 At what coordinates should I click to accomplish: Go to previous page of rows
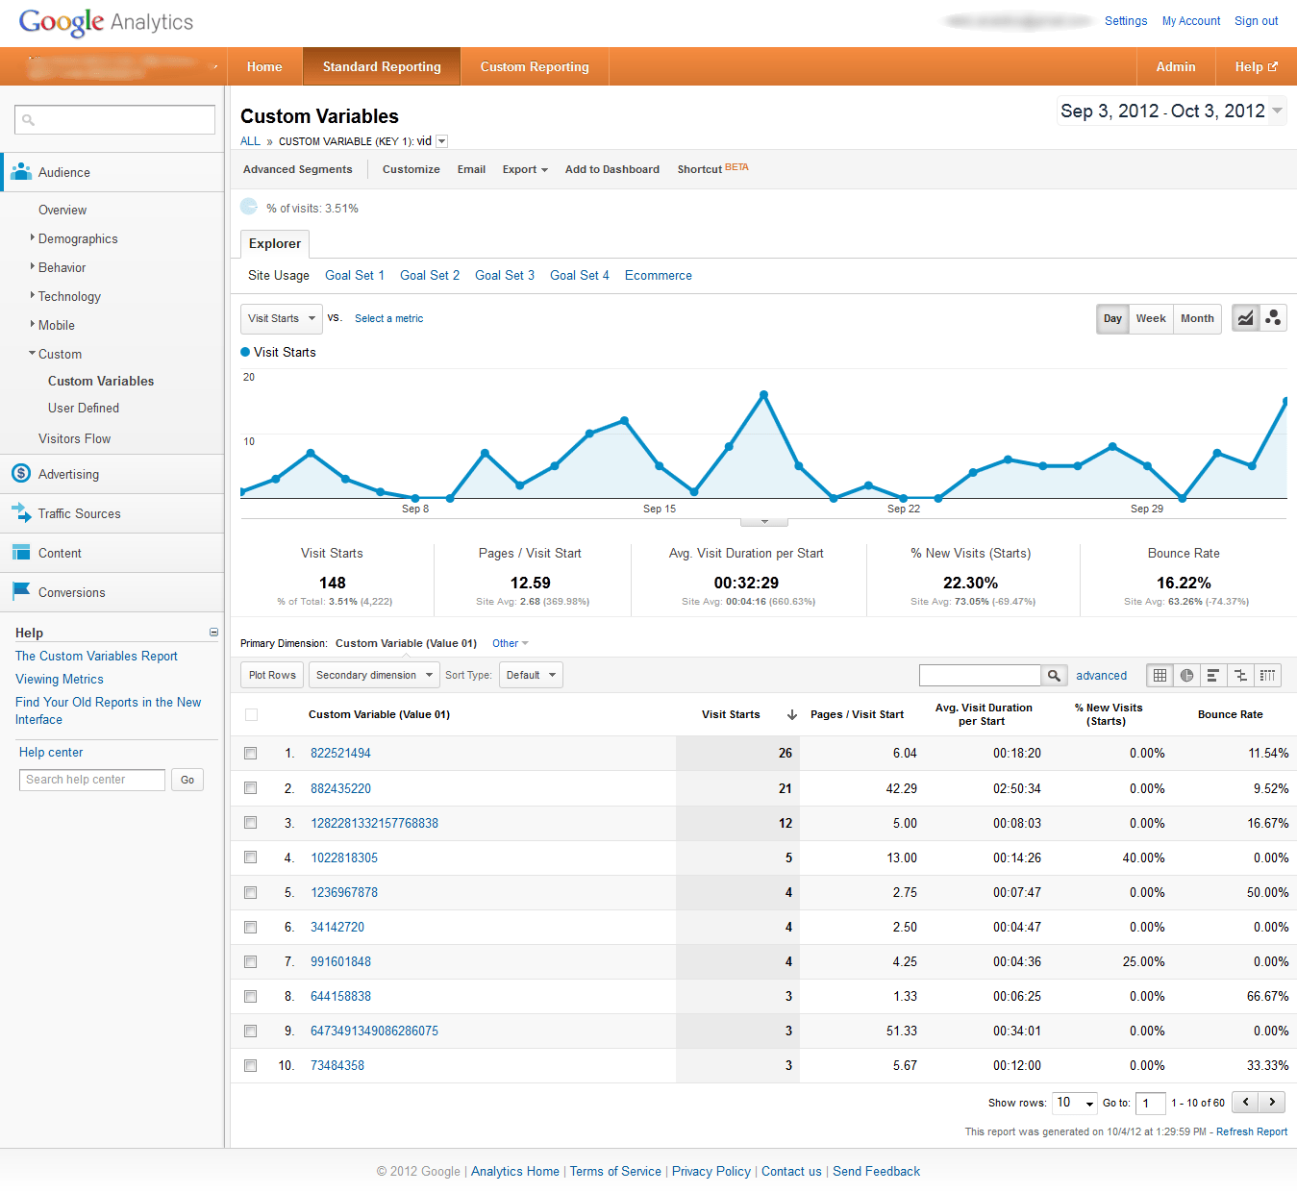1245,1103
